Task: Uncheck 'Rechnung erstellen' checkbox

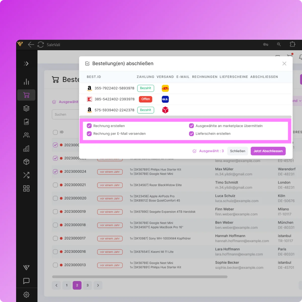Action: click(89, 126)
